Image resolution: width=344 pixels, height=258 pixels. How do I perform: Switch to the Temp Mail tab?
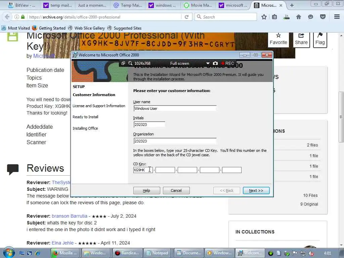[x=128, y=5]
